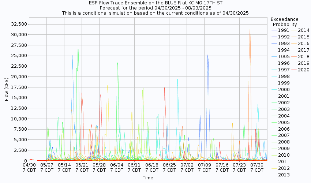
Task: Click the 1999 legend entry
Action: pyautogui.click(x=281, y=83)
